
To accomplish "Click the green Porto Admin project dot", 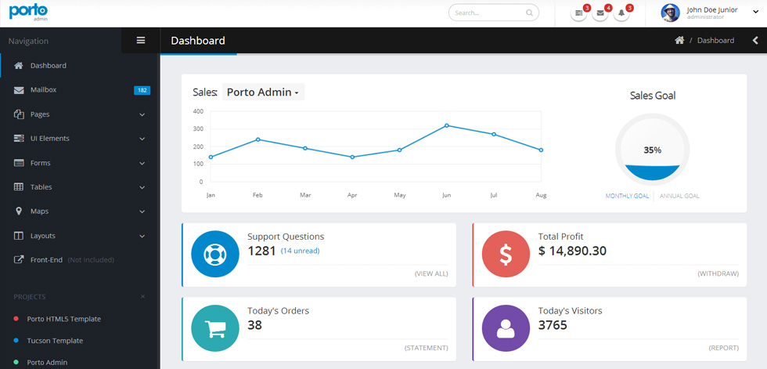I will coord(16,363).
